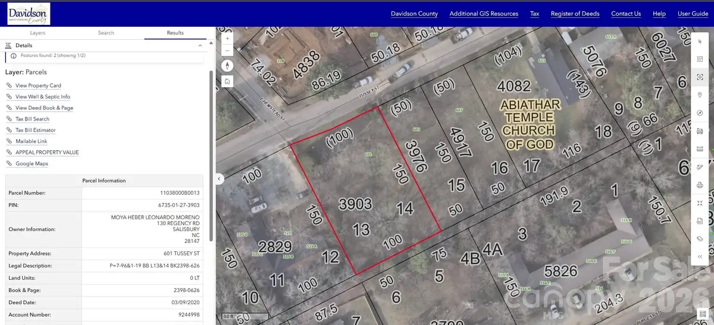
Task: Open View Well & Septic Info link
Action: coord(43,97)
